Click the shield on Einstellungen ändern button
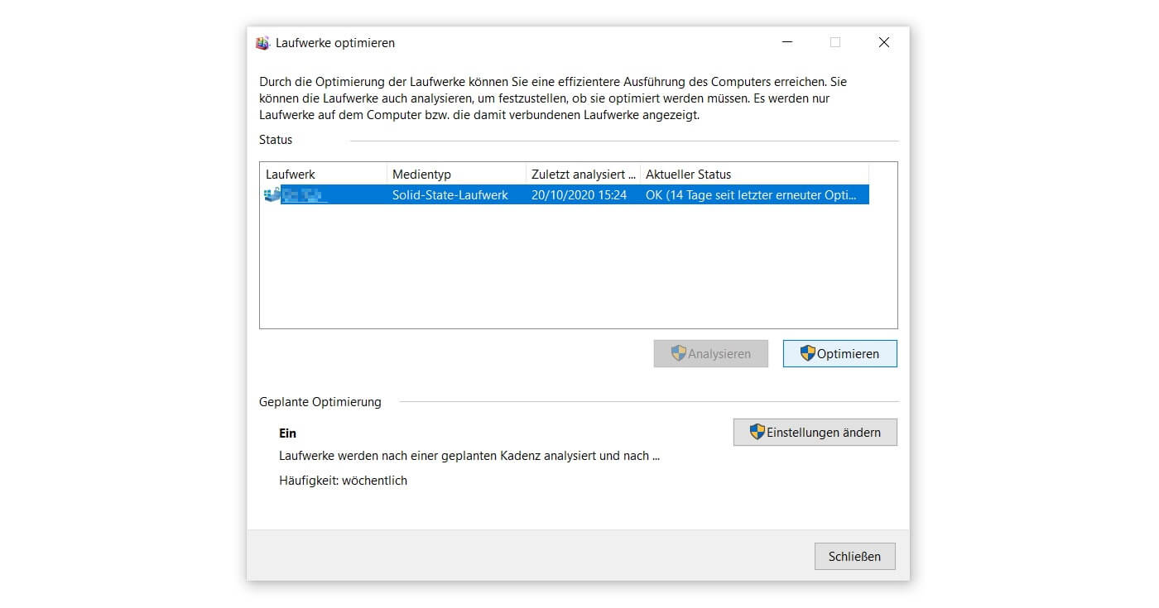 click(757, 431)
